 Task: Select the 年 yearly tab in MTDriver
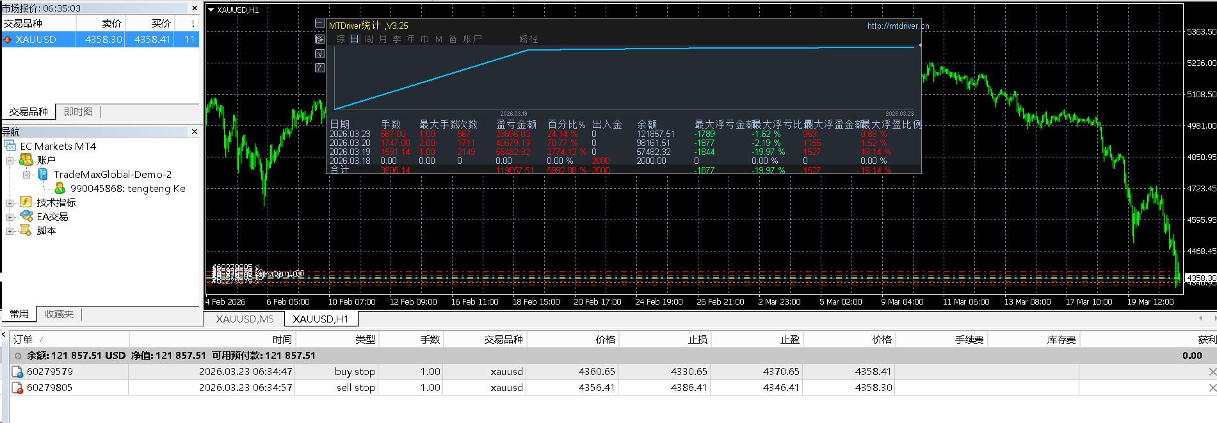coord(411,39)
